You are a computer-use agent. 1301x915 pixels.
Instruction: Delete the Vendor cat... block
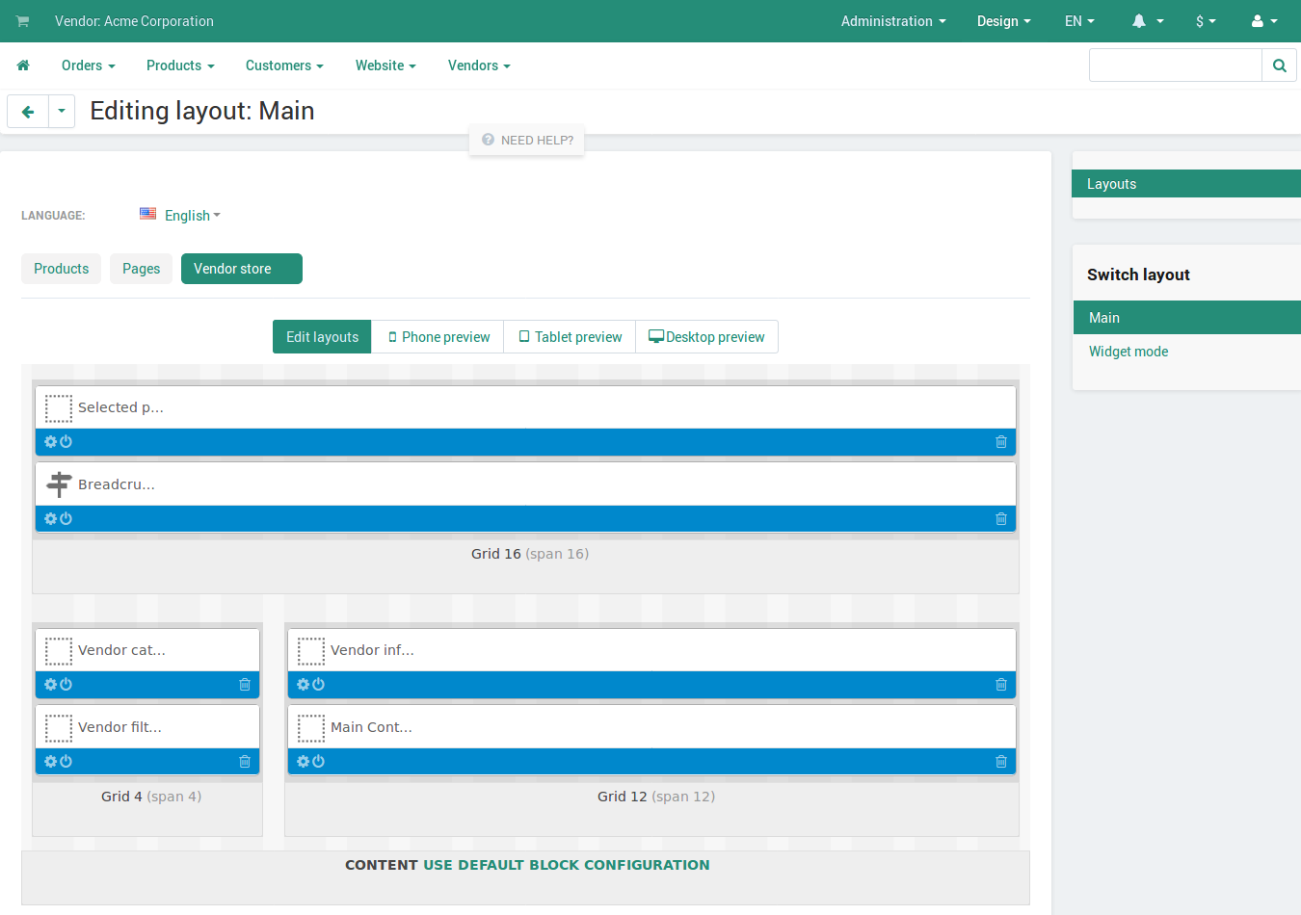(x=245, y=685)
